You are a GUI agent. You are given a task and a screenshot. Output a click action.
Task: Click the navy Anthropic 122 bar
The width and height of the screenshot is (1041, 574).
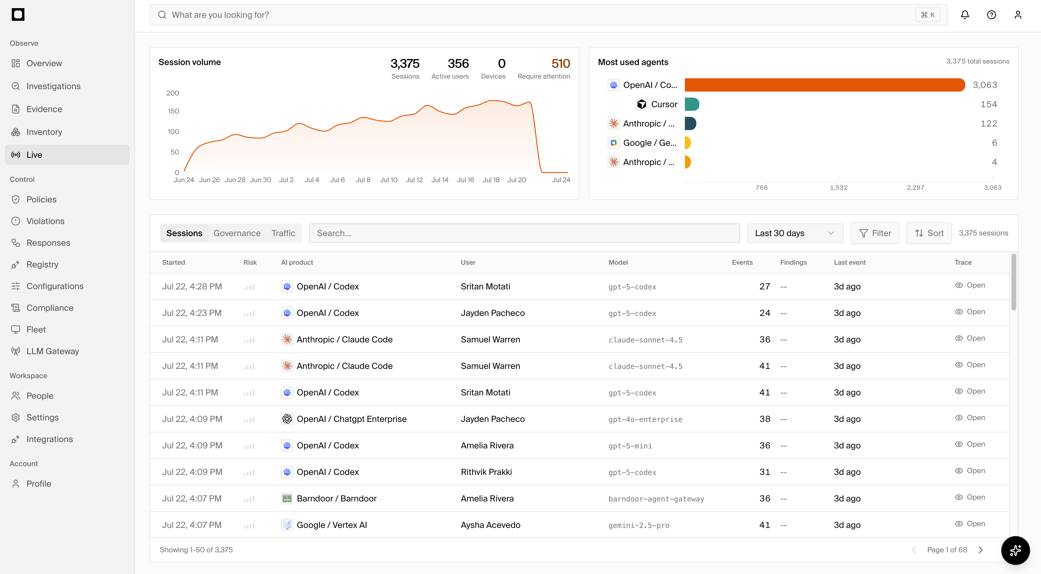tap(690, 123)
